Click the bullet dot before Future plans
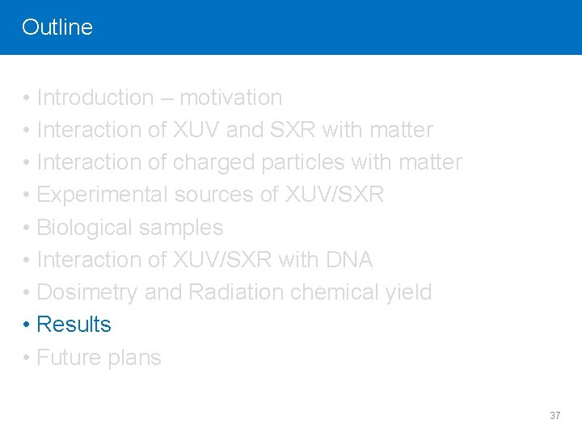 point(27,357)
